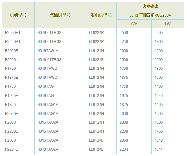Click the P1925E model cell

point(12,96)
